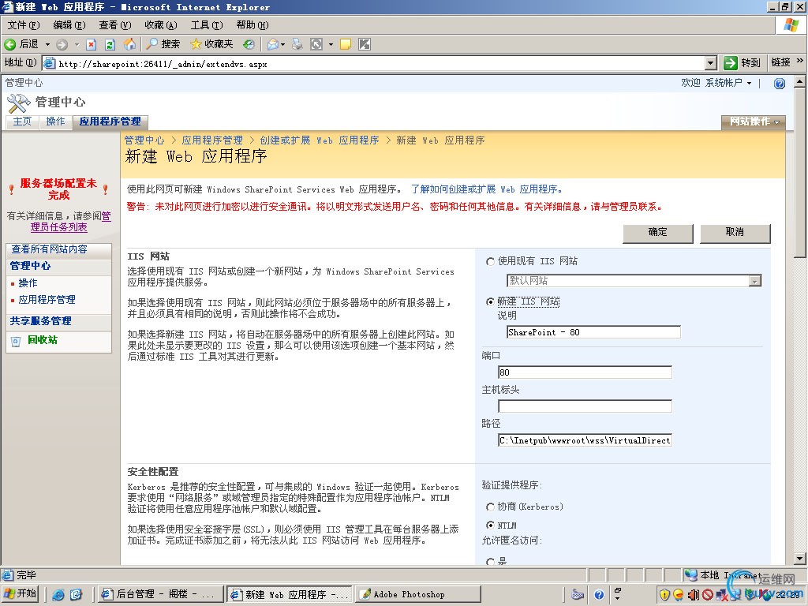Switch to Adobe Photoshop taskbar window
The width and height of the screenshot is (808, 606).
(418, 595)
